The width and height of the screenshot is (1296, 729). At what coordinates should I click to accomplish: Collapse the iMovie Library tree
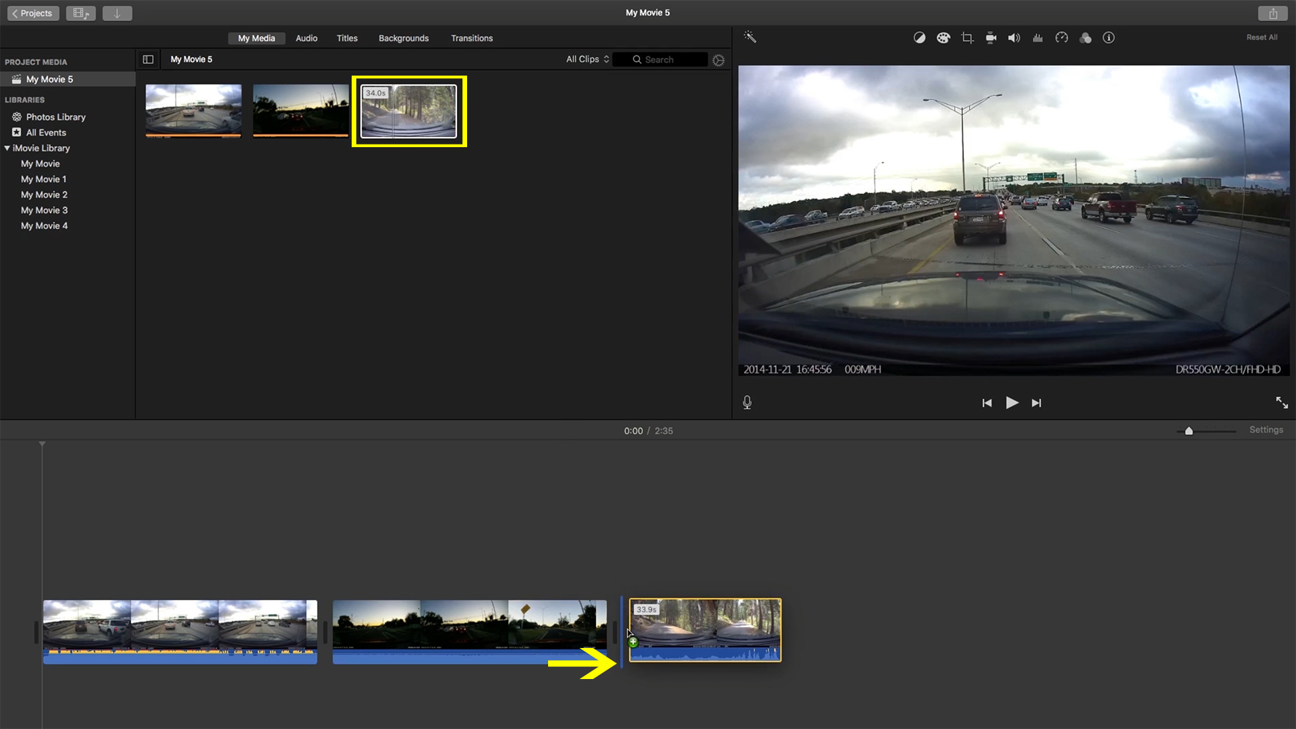click(7, 148)
